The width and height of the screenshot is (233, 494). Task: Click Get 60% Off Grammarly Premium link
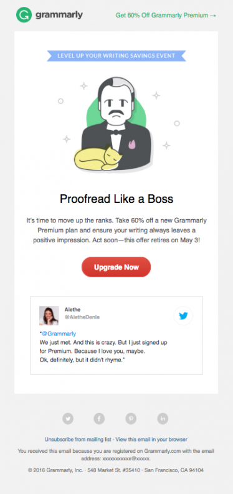pos(166,15)
